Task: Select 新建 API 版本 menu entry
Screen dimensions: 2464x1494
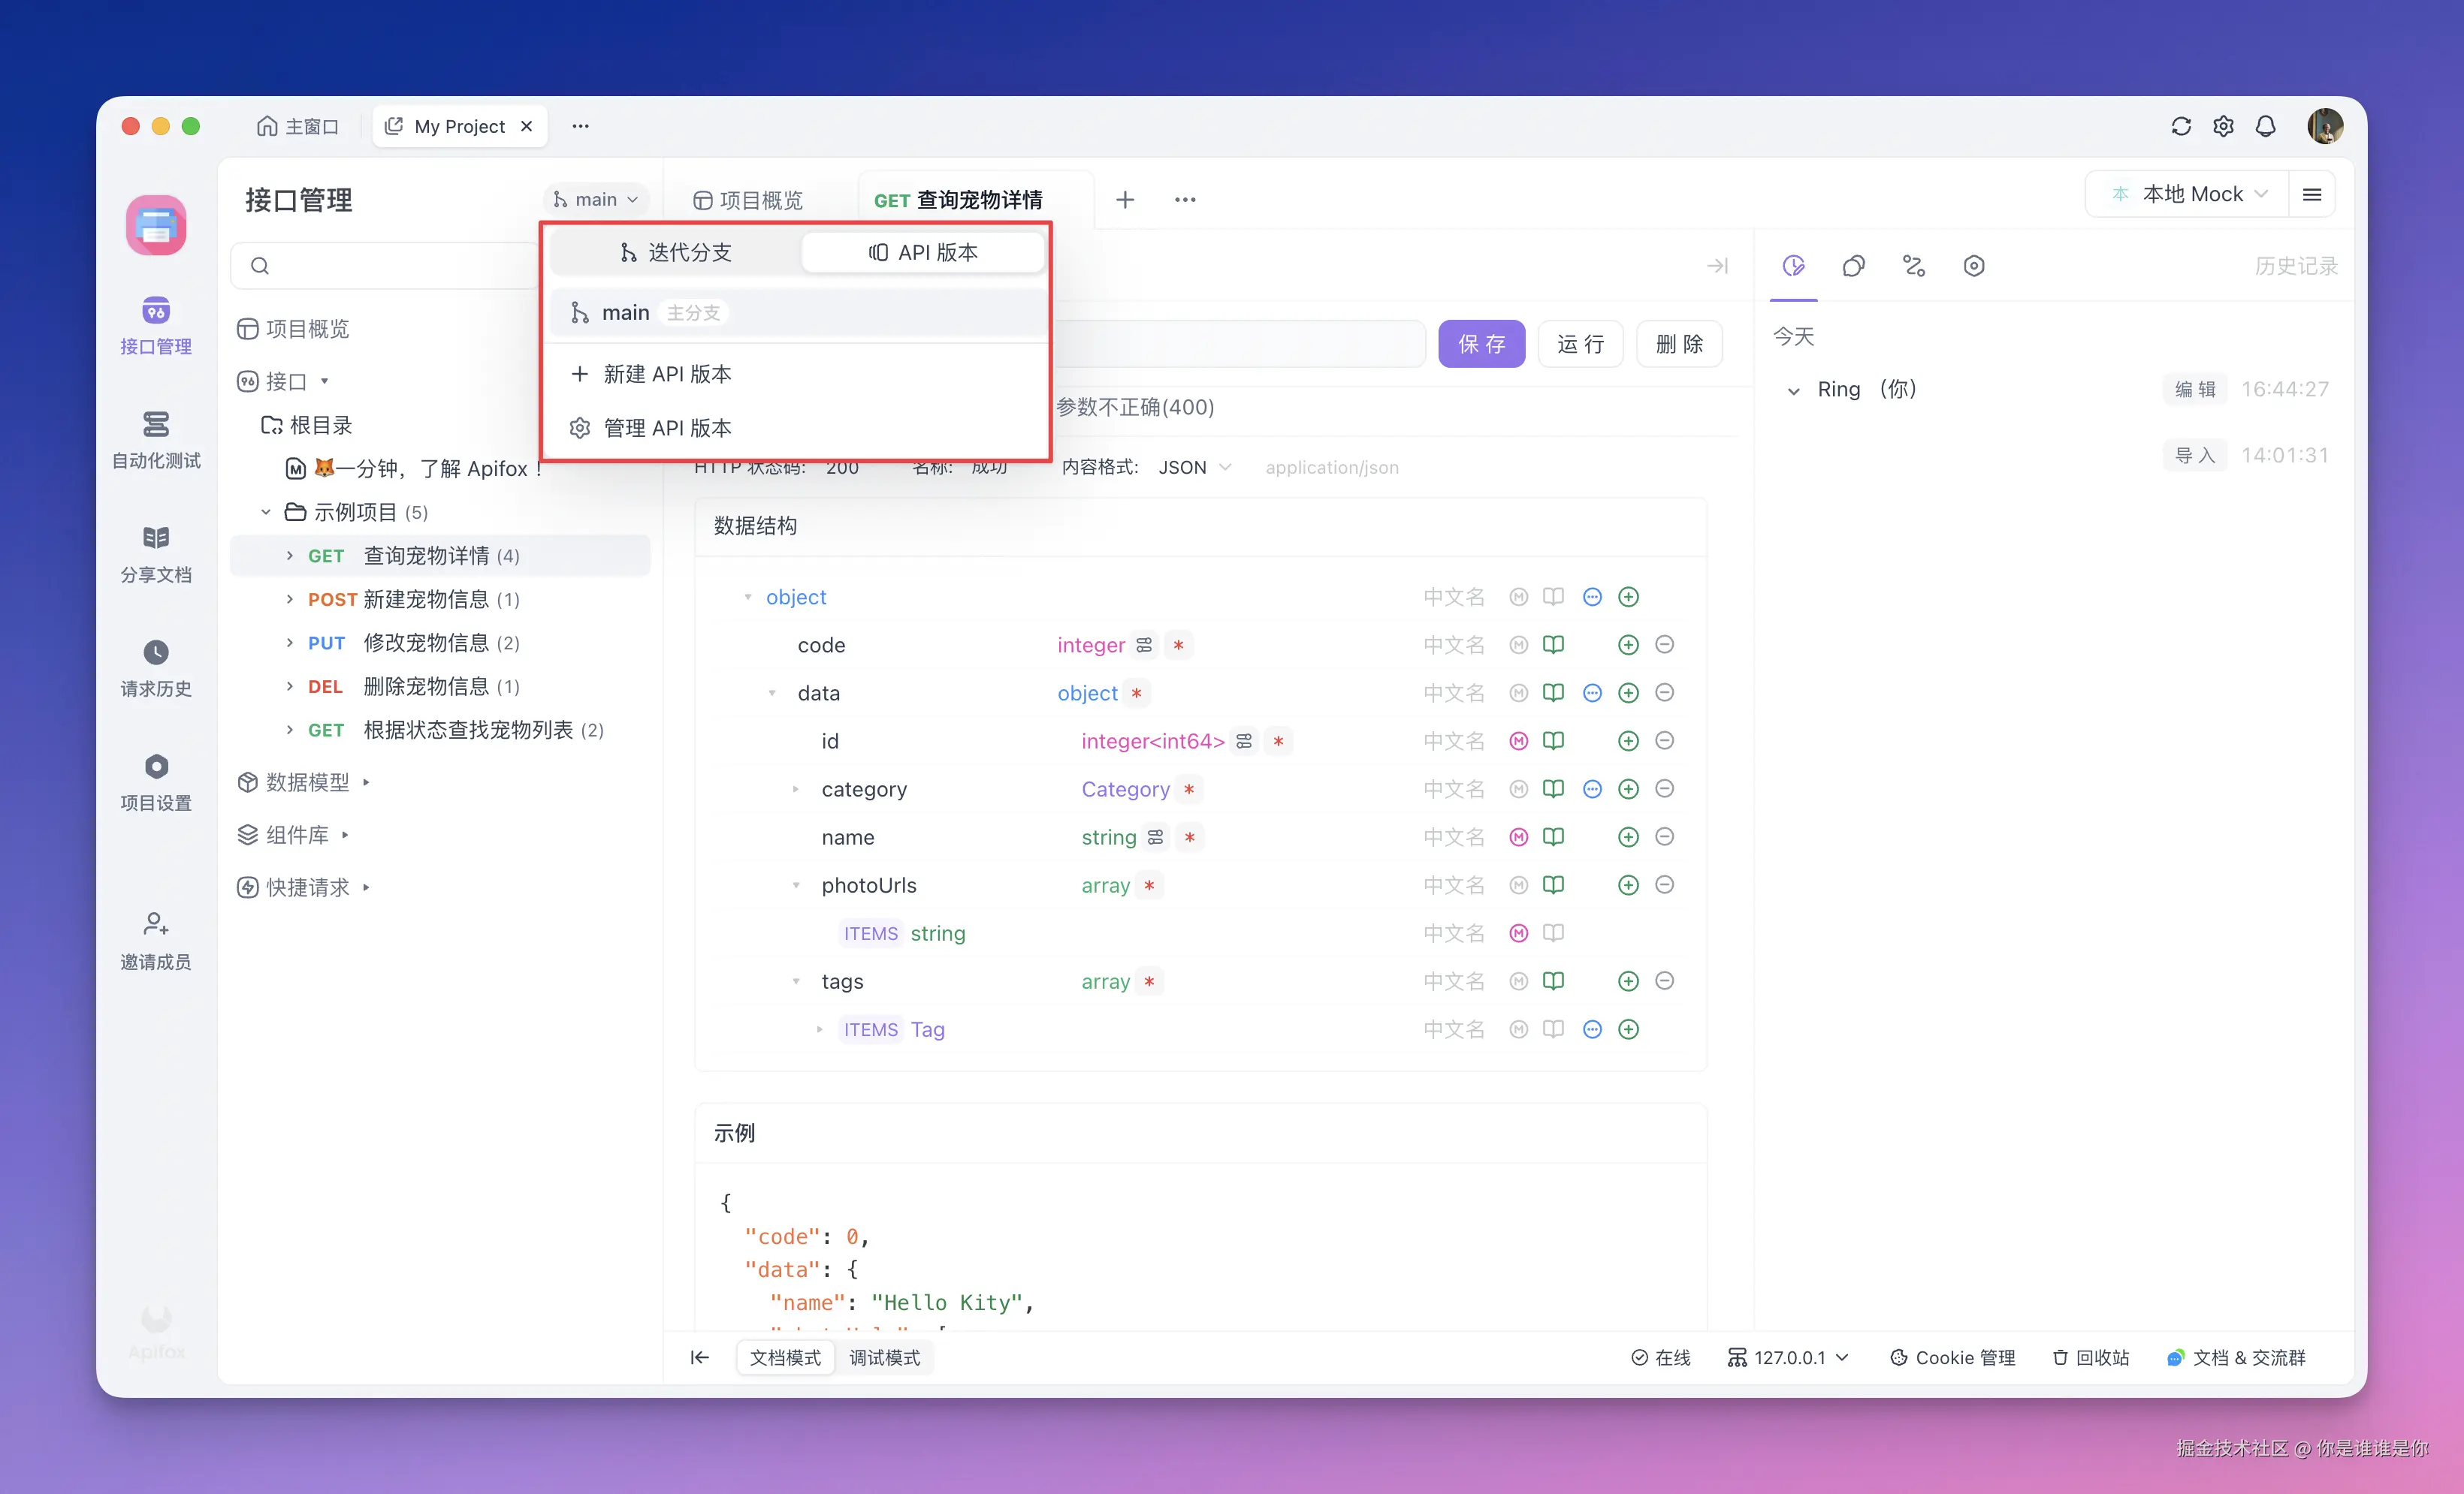Action: click(x=667, y=374)
